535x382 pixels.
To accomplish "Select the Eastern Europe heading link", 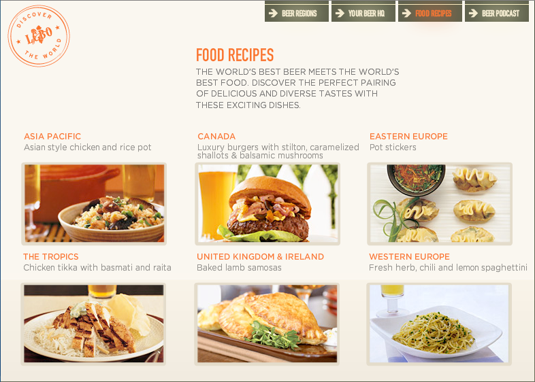I will point(408,137).
